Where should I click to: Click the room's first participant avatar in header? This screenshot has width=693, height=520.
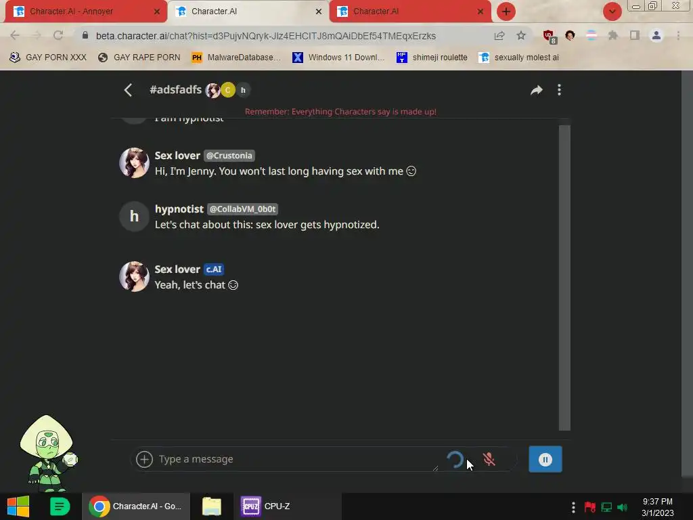point(213,90)
